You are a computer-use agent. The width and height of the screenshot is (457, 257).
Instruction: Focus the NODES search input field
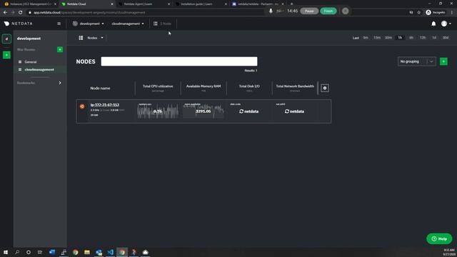click(179, 61)
